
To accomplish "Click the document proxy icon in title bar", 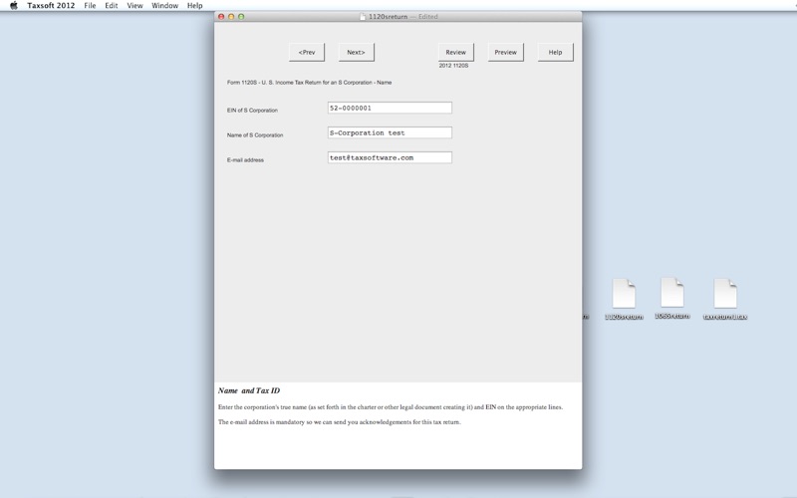I will (363, 16).
